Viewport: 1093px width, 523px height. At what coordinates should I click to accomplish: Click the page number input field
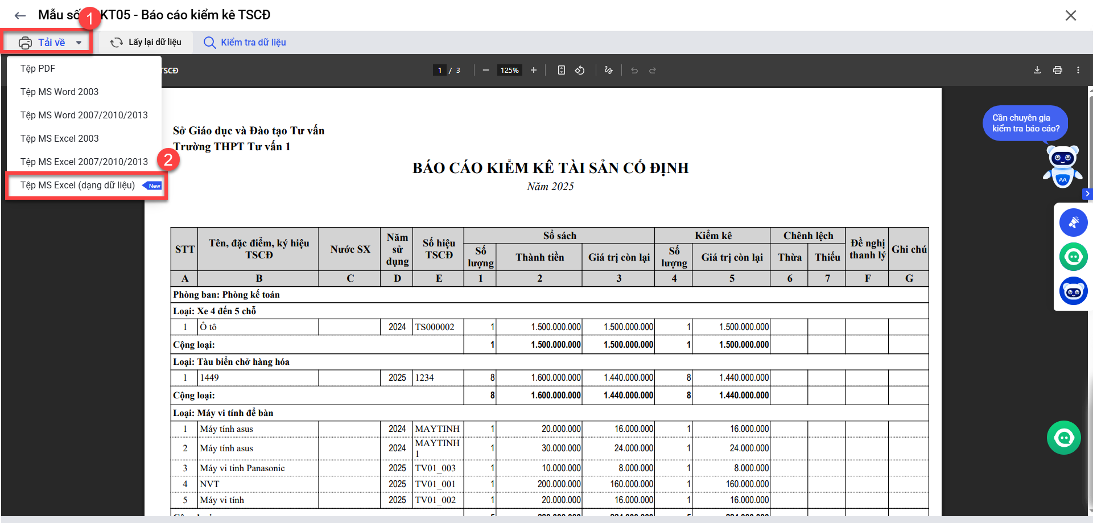click(x=439, y=71)
